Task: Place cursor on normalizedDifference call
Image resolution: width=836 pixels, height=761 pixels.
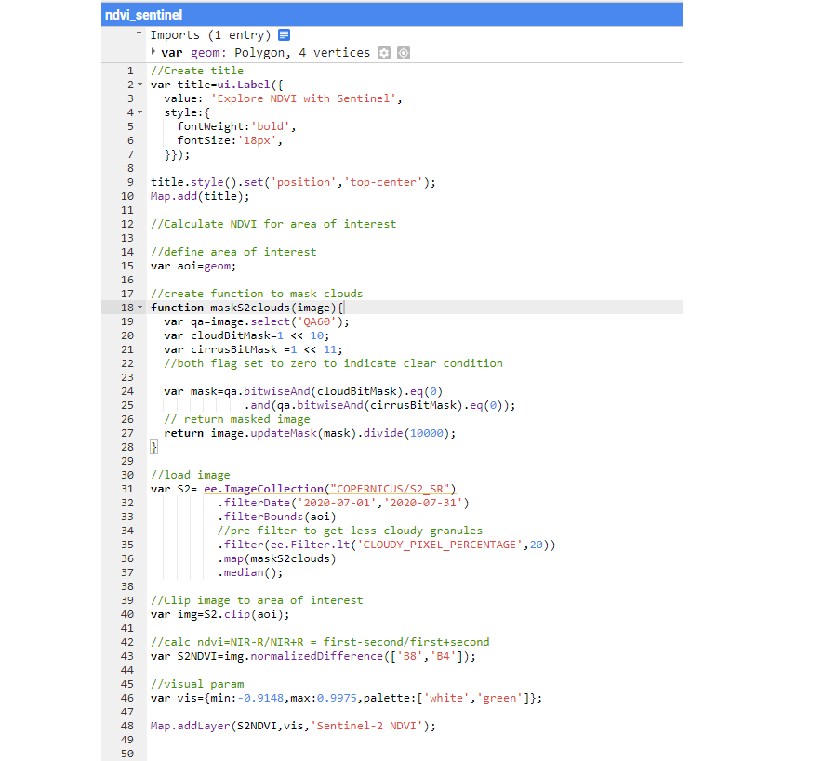Action: [x=317, y=656]
